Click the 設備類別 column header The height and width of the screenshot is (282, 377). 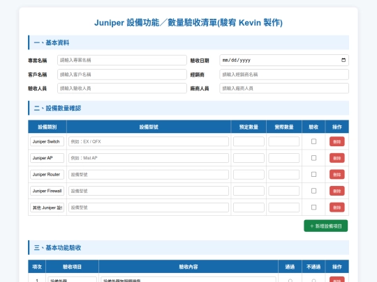coord(47,127)
